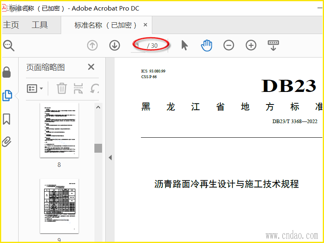Screen dimensions: 324x243
Task: Open the attachments paperclip panel
Action: pos(6,142)
